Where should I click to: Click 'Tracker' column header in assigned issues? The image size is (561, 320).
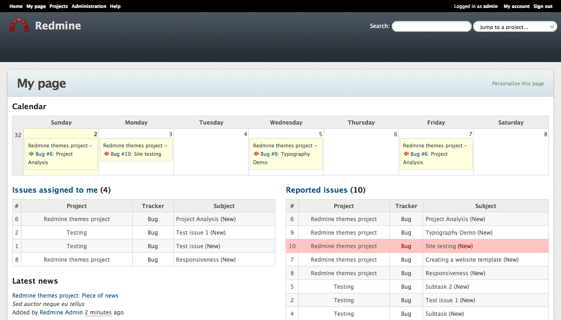(153, 206)
